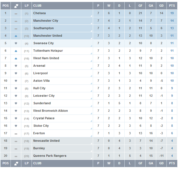Click Tottenham Hotspur's blue up-arrow icon
Viewport: 182px width, 169px height.
(x=16, y=51)
